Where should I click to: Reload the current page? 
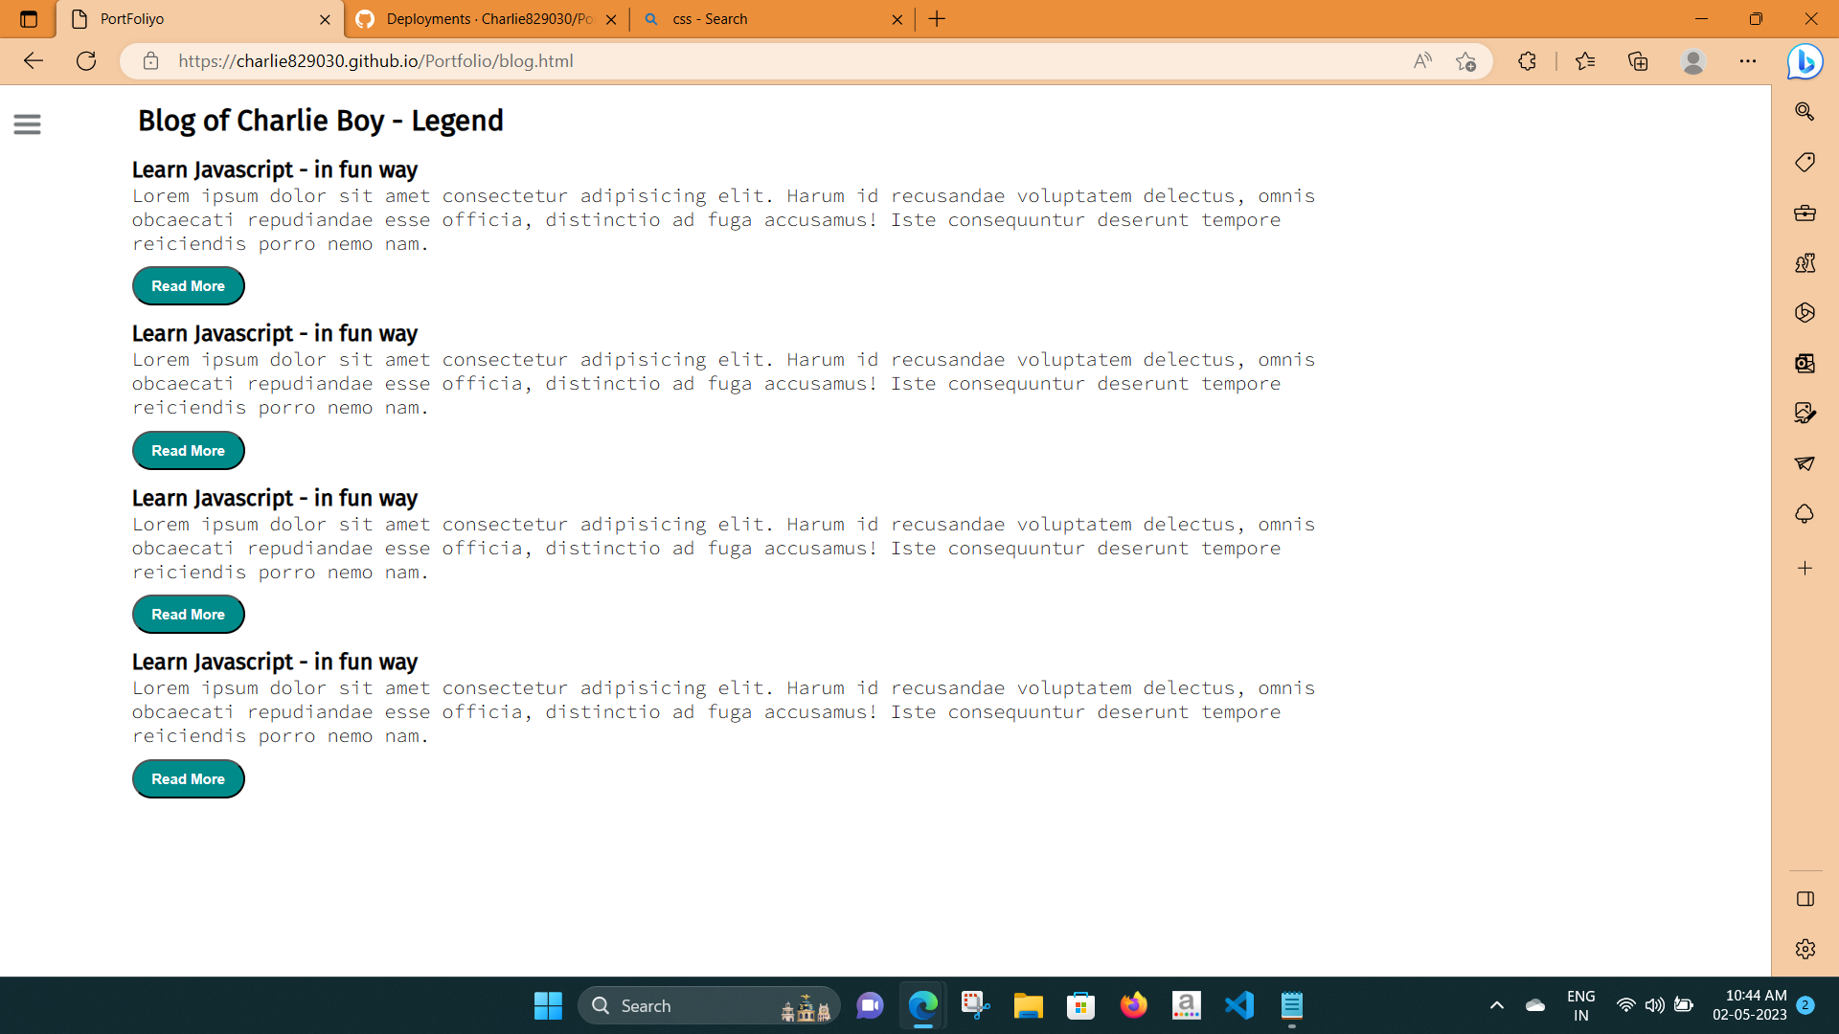click(86, 61)
